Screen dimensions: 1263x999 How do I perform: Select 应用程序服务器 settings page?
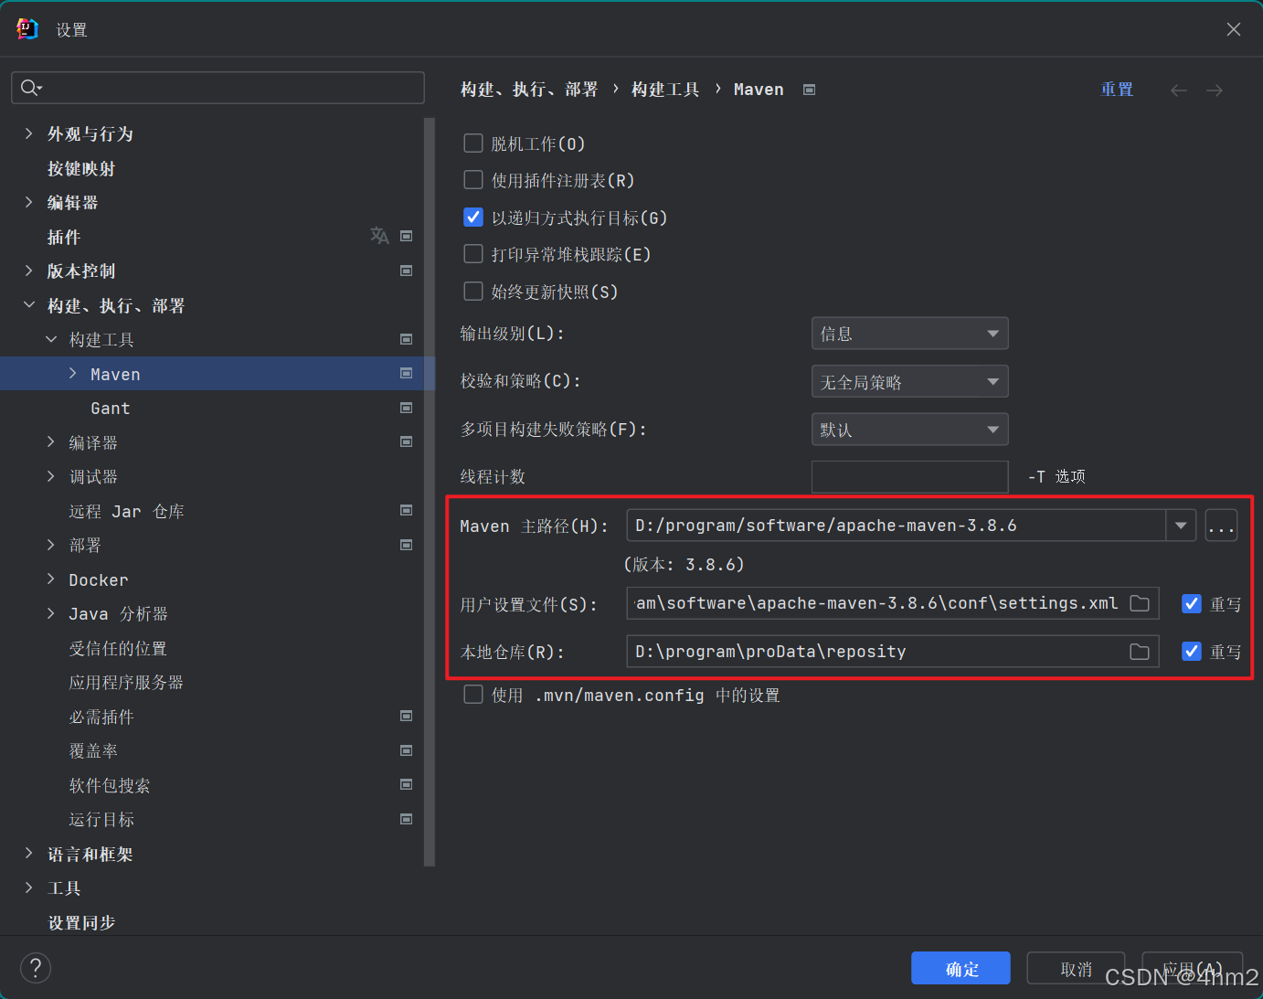[x=126, y=682]
